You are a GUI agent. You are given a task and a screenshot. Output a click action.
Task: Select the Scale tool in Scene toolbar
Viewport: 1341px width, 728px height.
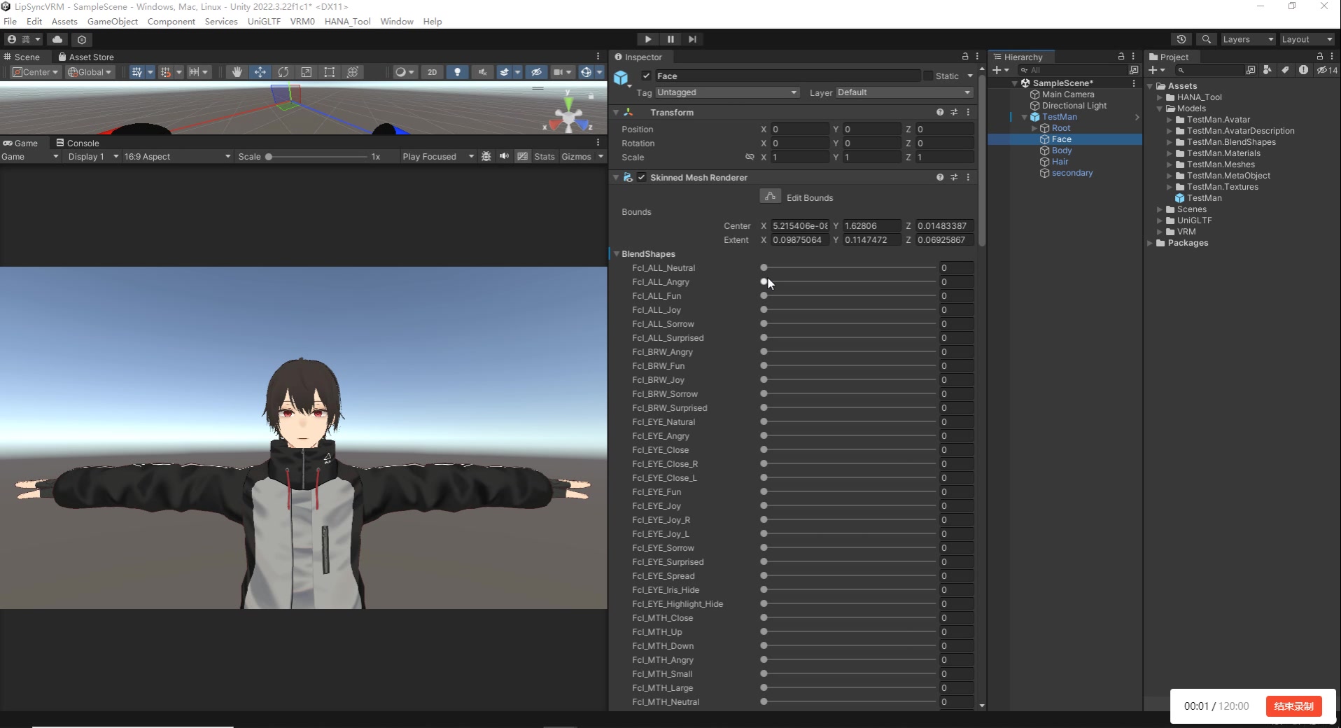point(306,72)
